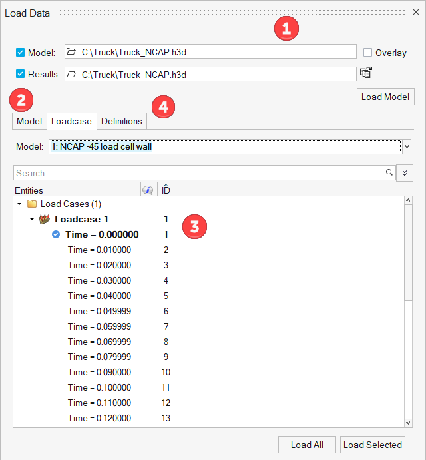426x460 pixels.
Task: Select Time = 0.040000 step
Action: pyautogui.click(x=99, y=296)
